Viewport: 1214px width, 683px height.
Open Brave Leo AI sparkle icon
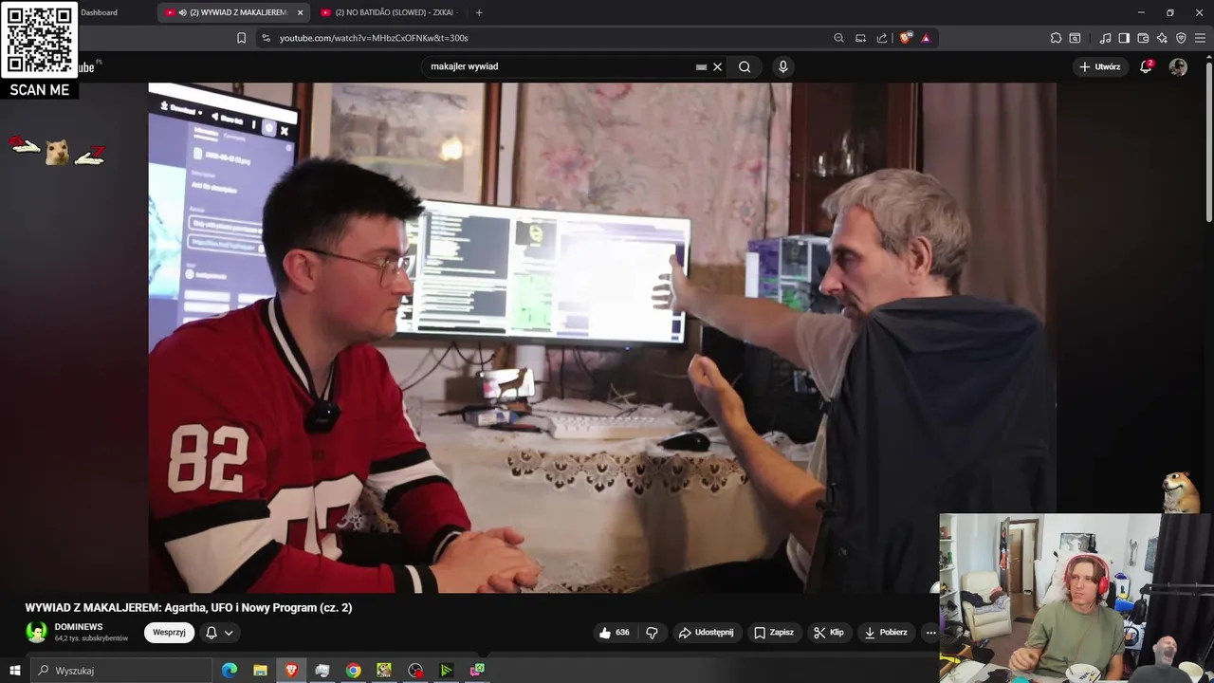pyautogui.click(x=1162, y=38)
